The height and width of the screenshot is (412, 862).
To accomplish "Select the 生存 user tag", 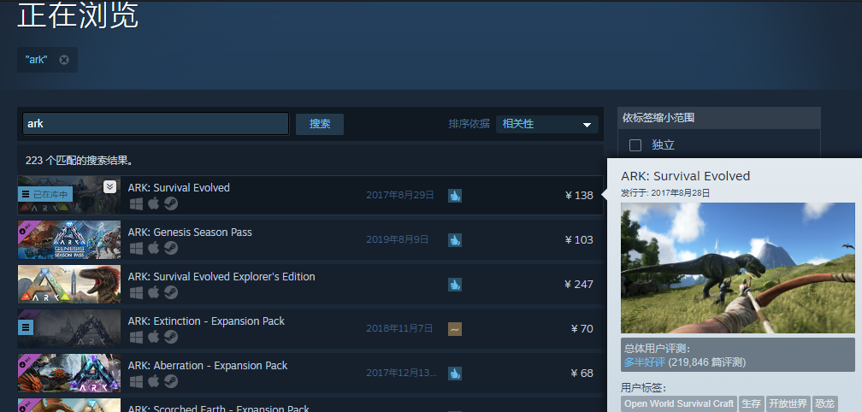I will (752, 403).
